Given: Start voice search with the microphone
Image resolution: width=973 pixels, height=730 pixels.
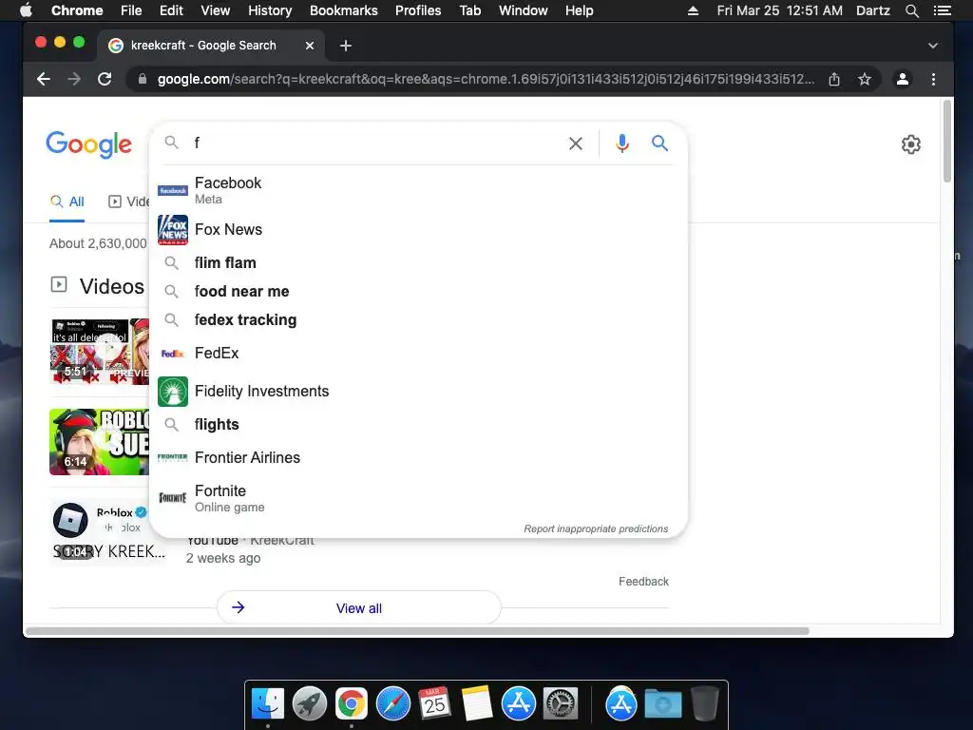Looking at the screenshot, I should [x=621, y=144].
